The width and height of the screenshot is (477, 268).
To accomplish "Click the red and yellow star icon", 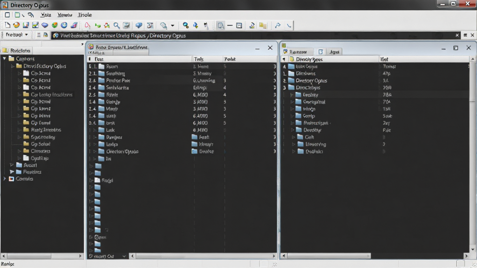I will click(107, 26).
